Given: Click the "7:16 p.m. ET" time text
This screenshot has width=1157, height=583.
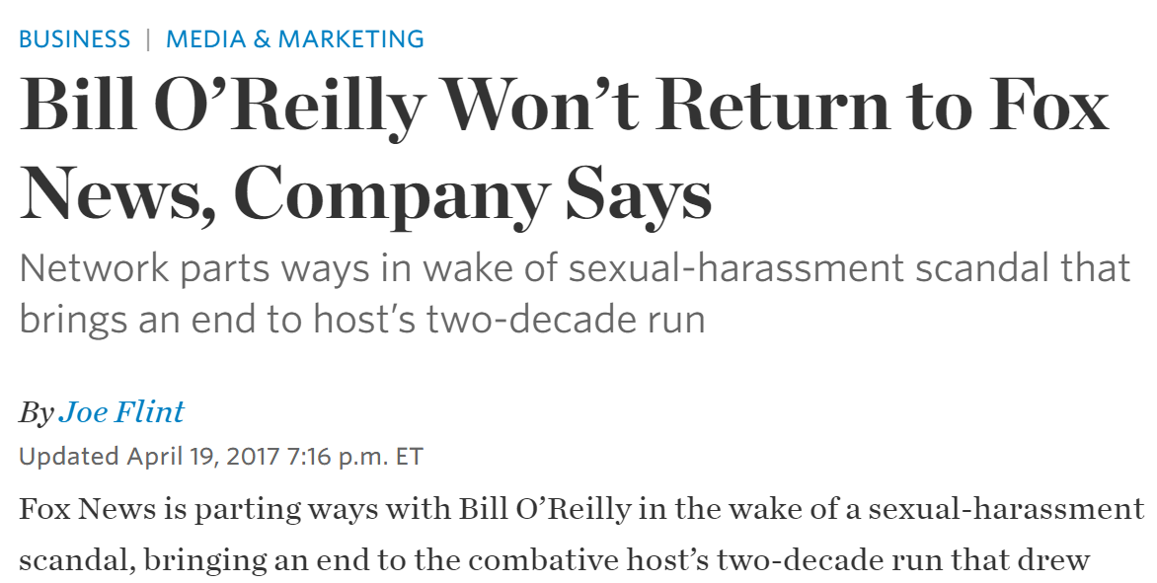Looking at the screenshot, I should [x=355, y=456].
